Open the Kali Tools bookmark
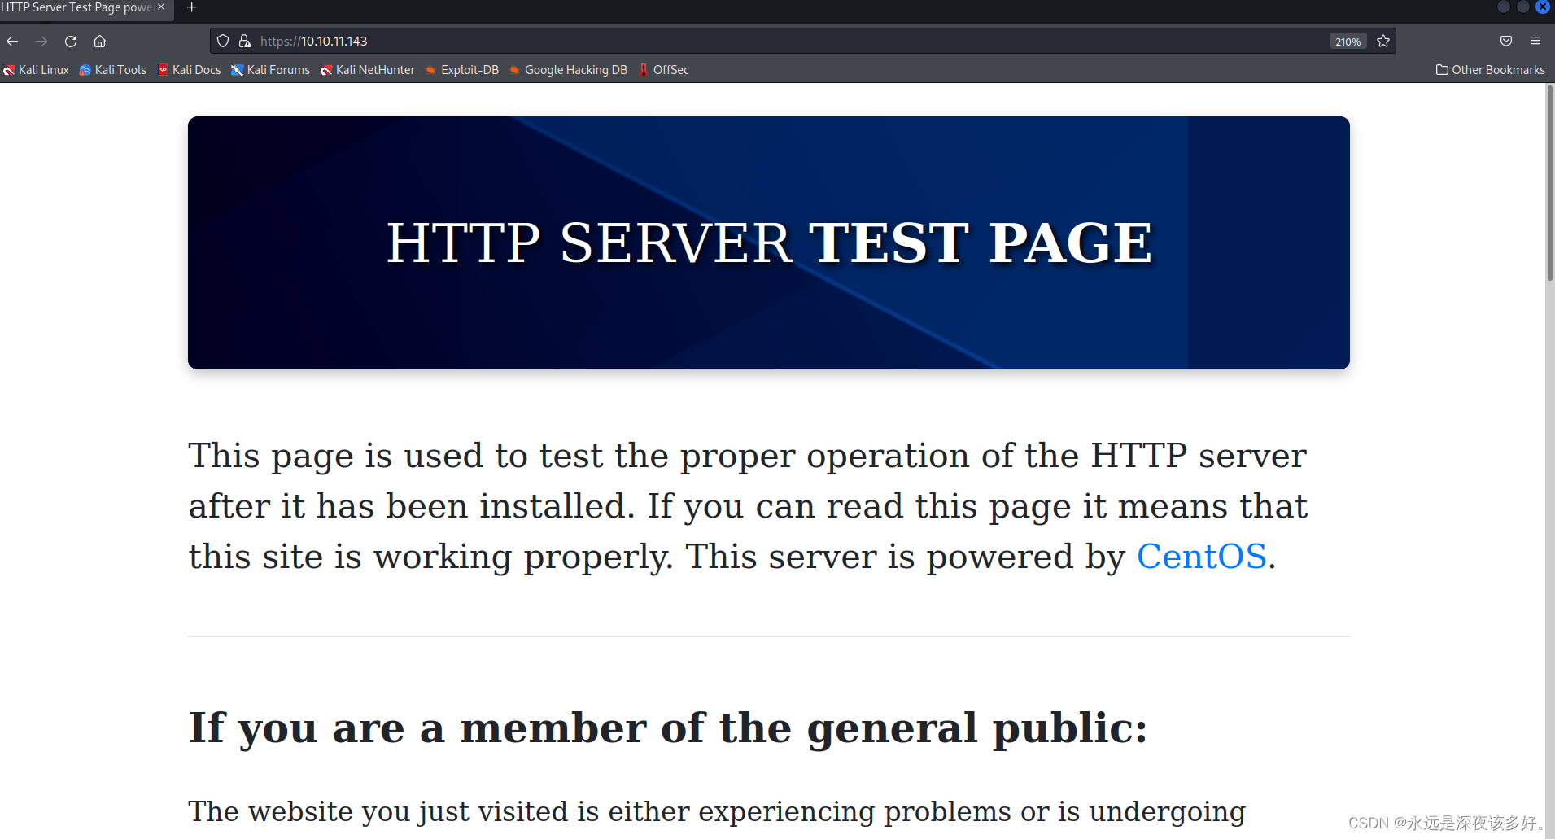1555x839 pixels. coord(112,70)
